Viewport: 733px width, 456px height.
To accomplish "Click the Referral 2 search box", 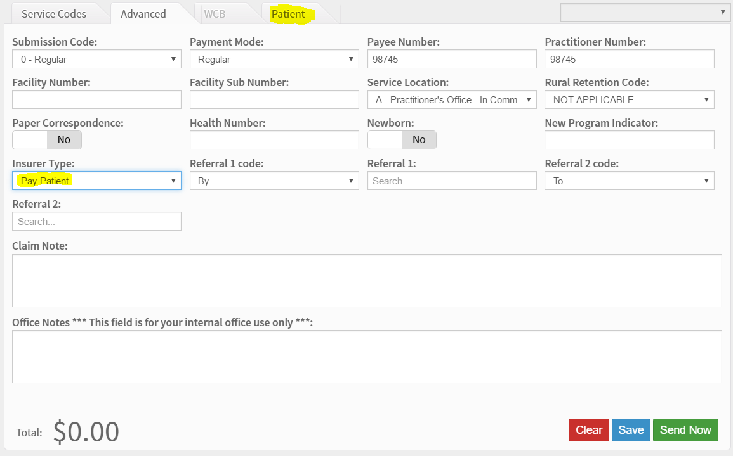I will (96, 221).
